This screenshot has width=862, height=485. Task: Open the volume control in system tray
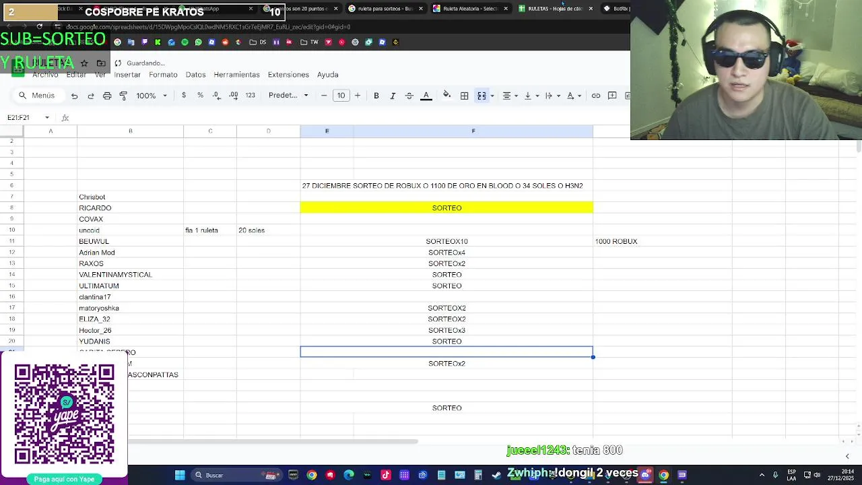coord(817,476)
